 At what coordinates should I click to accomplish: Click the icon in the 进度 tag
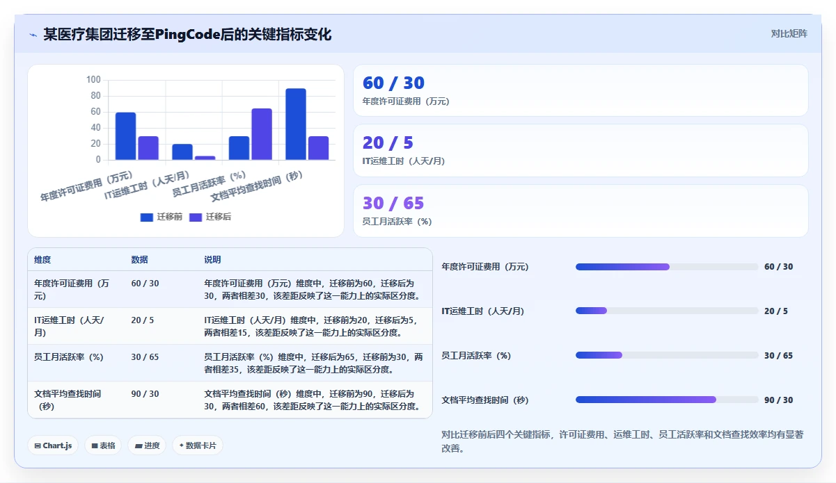(138, 445)
